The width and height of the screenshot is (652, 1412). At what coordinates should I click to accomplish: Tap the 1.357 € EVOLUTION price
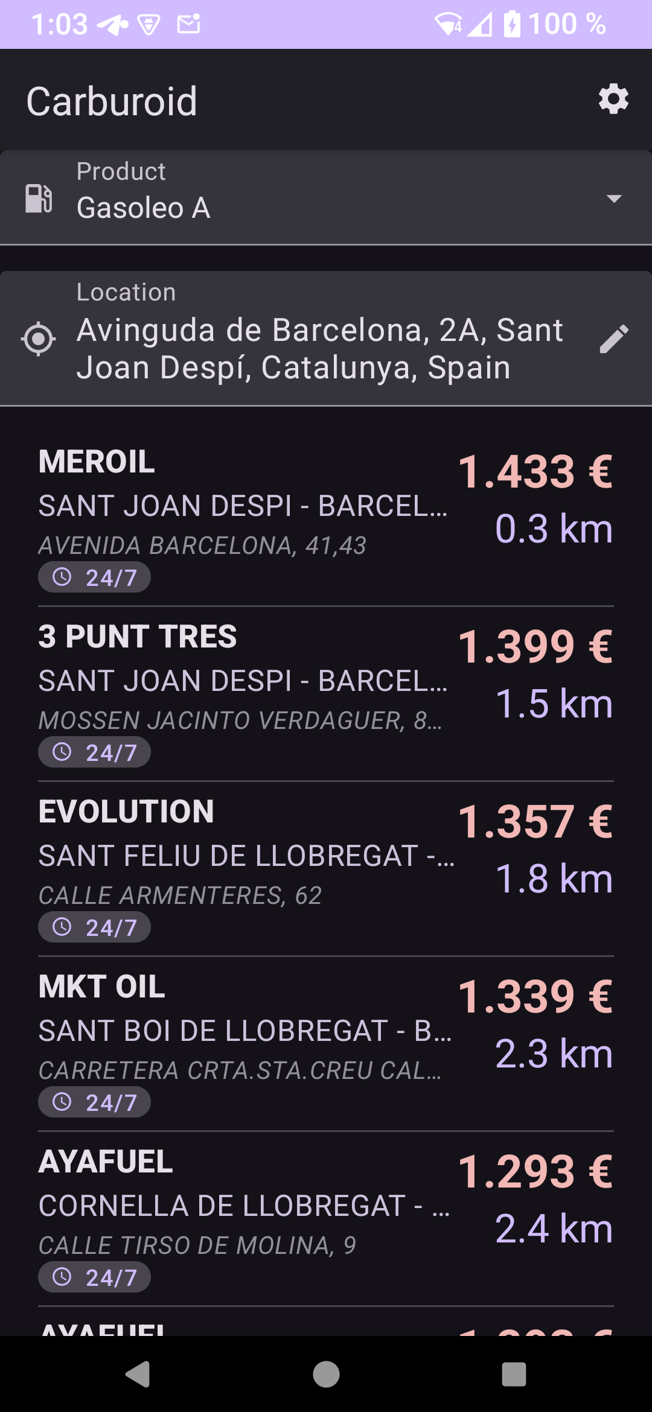coord(535,821)
